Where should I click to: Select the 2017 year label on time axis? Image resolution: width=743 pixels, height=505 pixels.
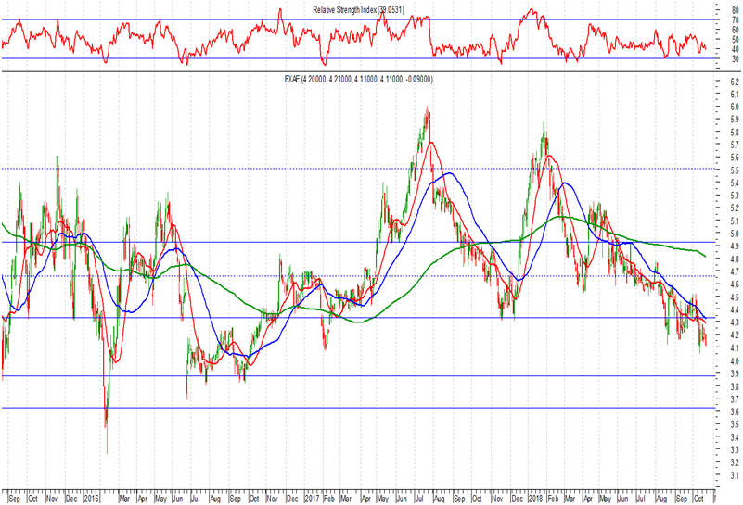click(x=312, y=499)
